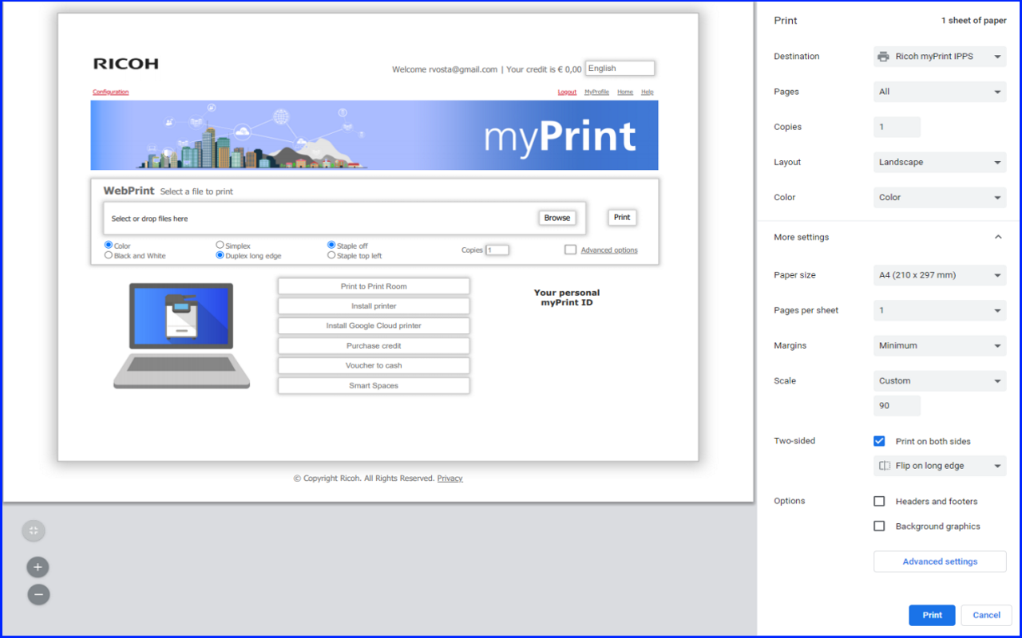Image resolution: width=1022 pixels, height=638 pixels.
Task: Click the printer icon beside Ricoh myPrint IPPS
Action: click(x=883, y=56)
